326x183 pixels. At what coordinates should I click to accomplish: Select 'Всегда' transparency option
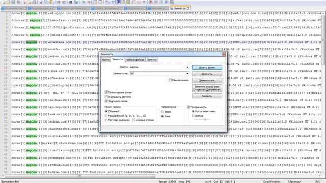pyautogui.click(x=193, y=116)
